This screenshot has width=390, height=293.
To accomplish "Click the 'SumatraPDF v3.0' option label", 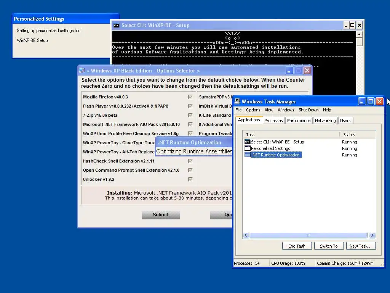I will click(216, 97).
